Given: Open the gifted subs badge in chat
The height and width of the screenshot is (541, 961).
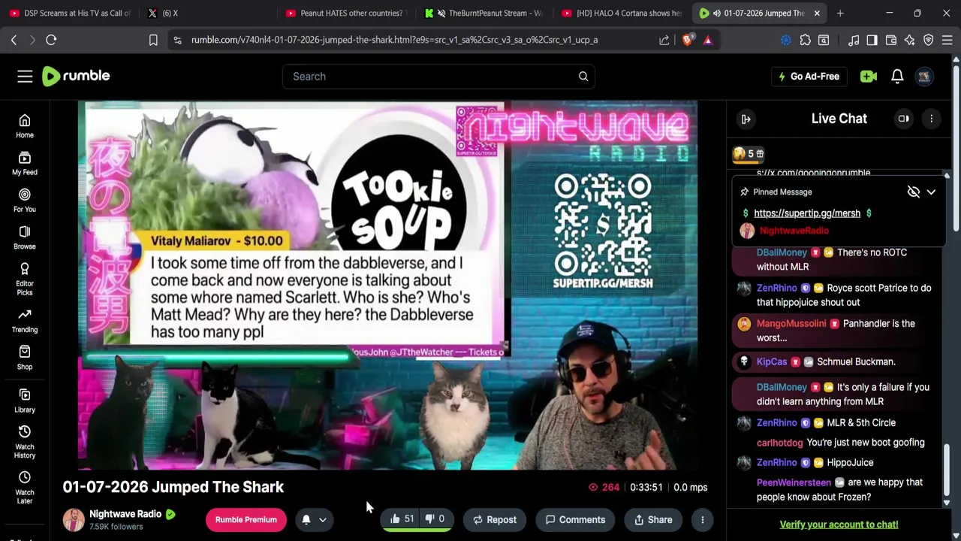Looking at the screenshot, I should 749,154.
